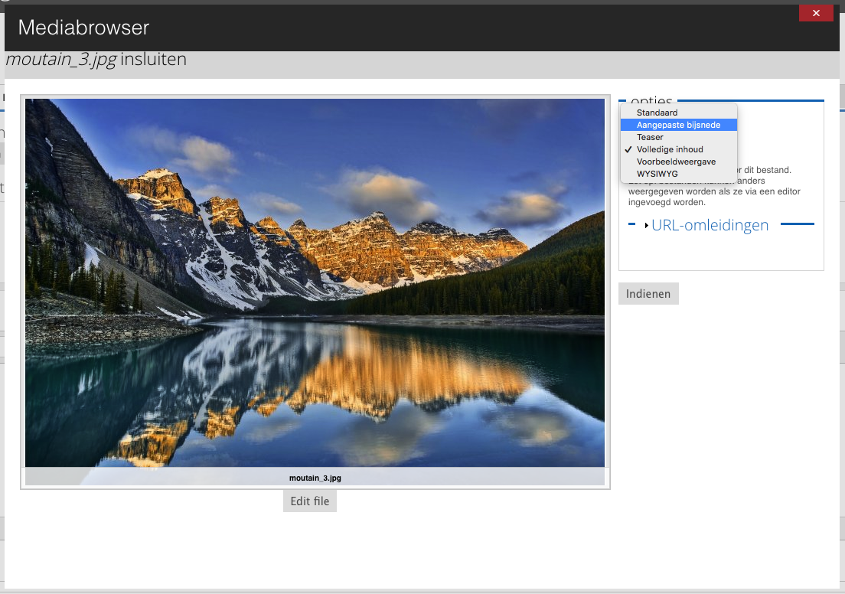Click the Edit file button
This screenshot has width=845, height=594.
[x=310, y=501]
